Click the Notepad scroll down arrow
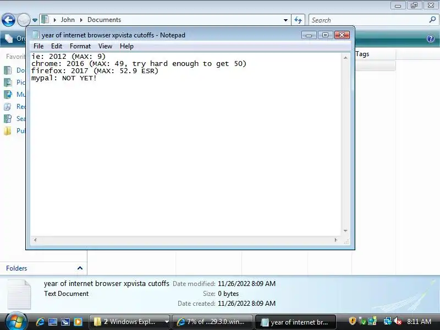 click(345, 230)
